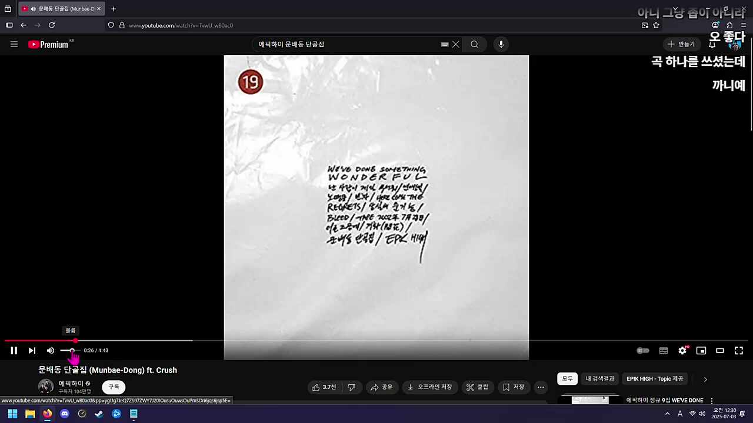Open the browser sidebar toggle
Image resolution: width=753 pixels, height=423 pixels.
click(x=9, y=25)
